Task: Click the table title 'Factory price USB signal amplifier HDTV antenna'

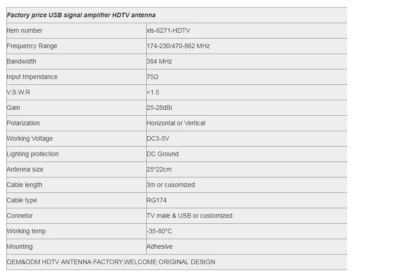Action: point(81,15)
